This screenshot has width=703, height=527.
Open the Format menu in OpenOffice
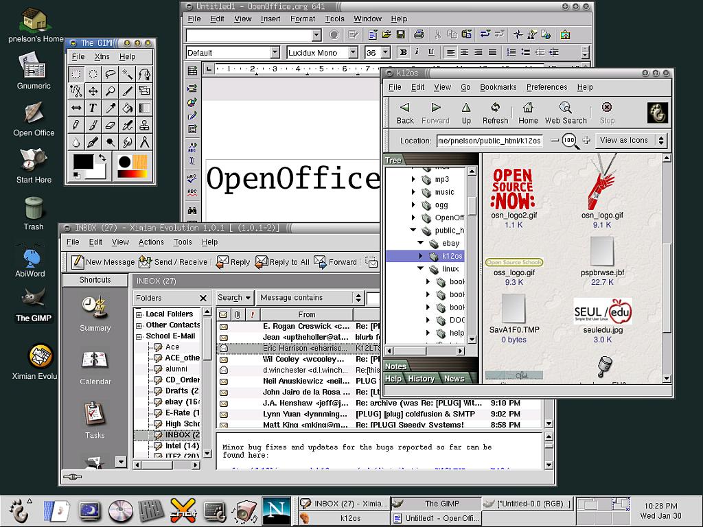pos(303,19)
